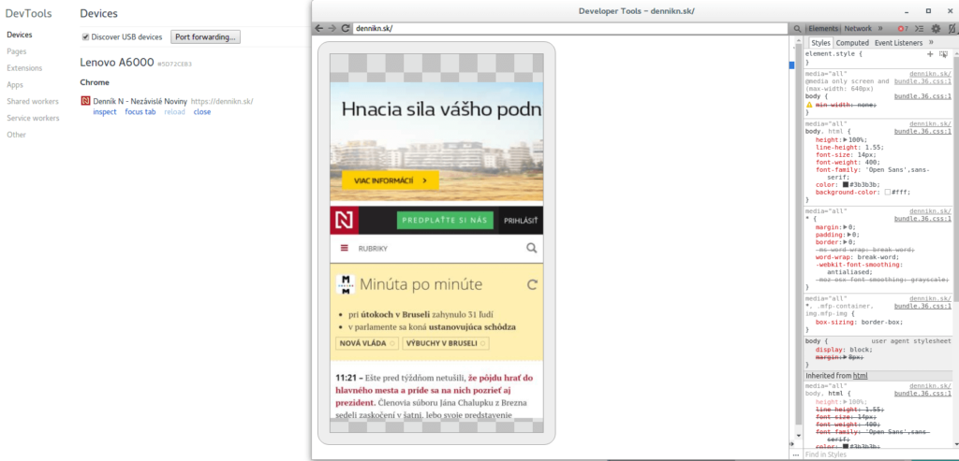Show more sidebar tabs after Event Listeners
The width and height of the screenshot is (959, 461).
tap(931, 43)
